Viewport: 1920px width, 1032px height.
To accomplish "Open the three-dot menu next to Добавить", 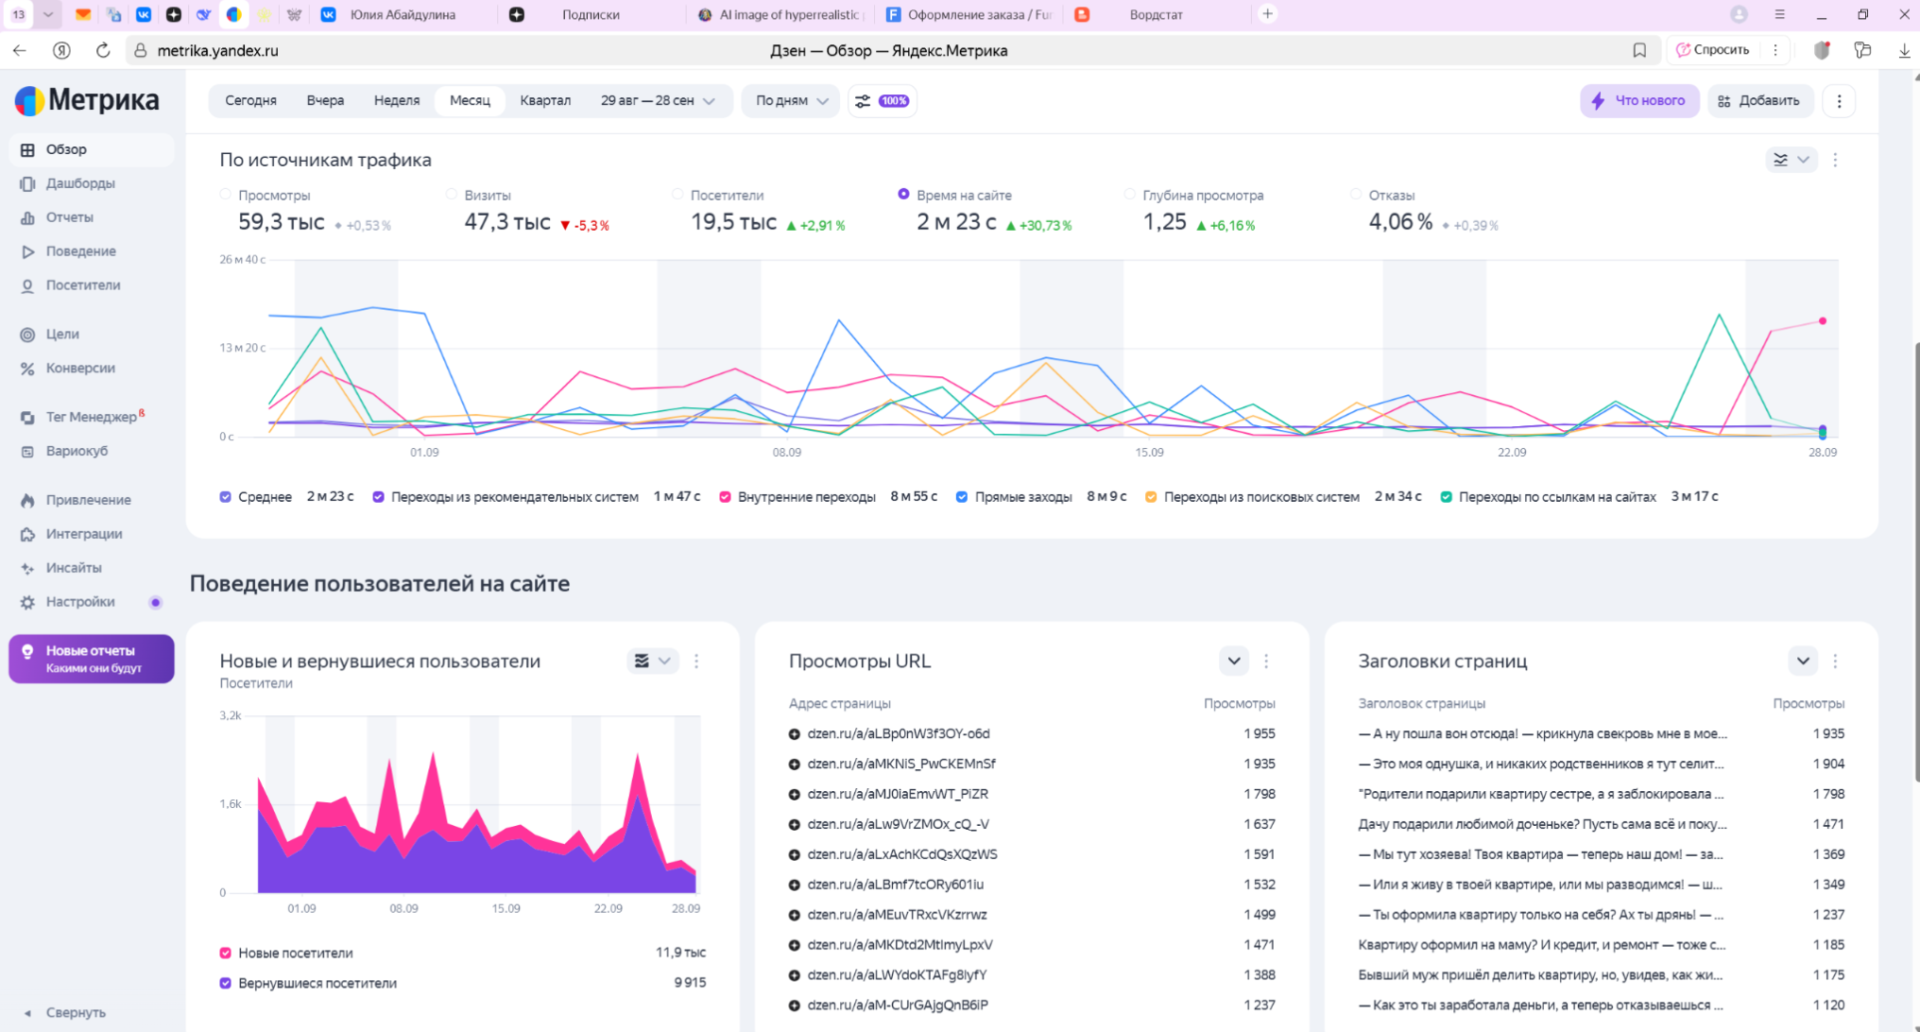I will [x=1839, y=101].
